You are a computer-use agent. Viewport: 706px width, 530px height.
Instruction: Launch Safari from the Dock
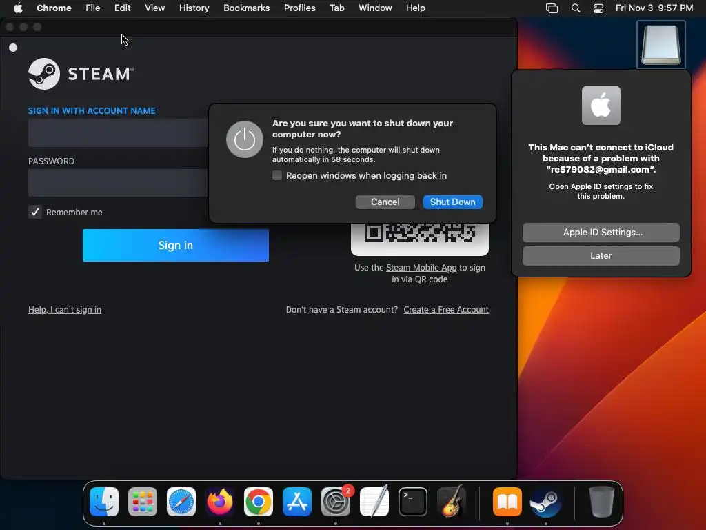(181, 502)
